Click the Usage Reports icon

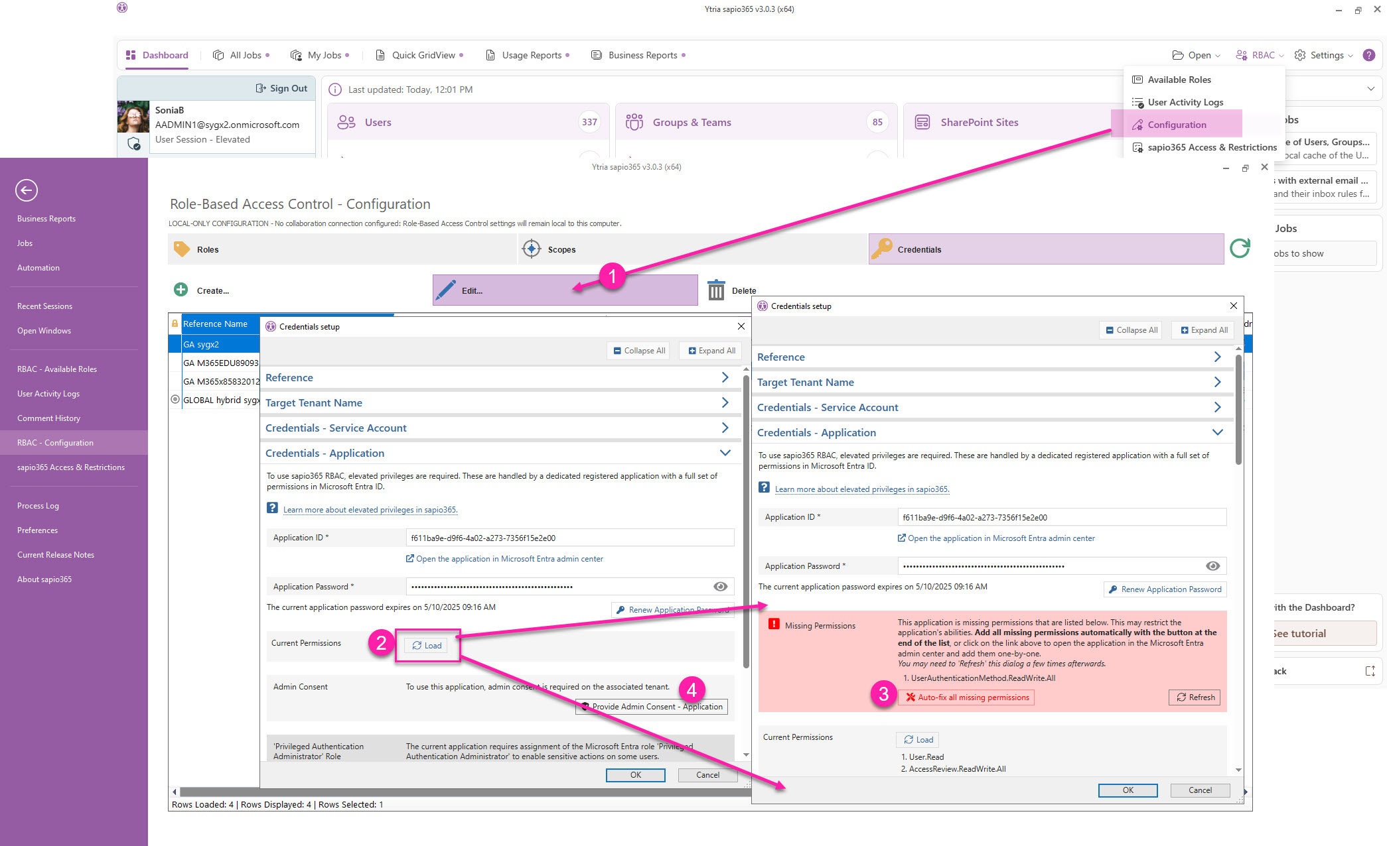click(x=491, y=55)
